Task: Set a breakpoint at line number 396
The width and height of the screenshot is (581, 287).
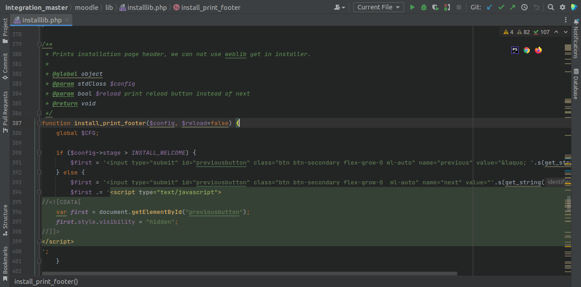Action: pyautogui.click(x=17, y=212)
